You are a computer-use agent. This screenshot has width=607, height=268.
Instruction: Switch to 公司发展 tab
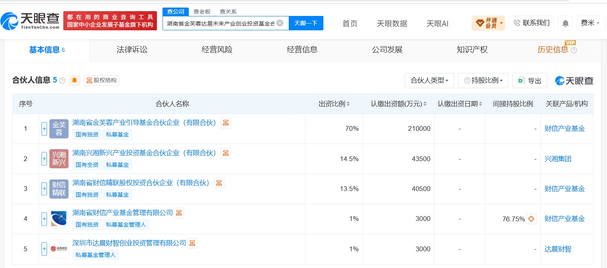coord(387,50)
